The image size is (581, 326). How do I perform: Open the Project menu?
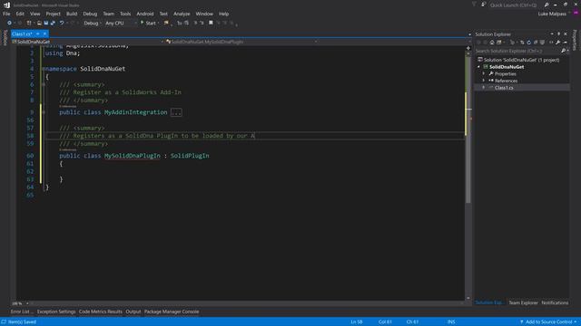pos(53,14)
